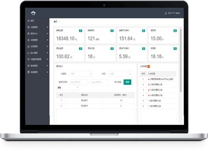208x151 pixels.
Task: Open the first announcement about the SAAS platform launch
Action: coord(161,79)
